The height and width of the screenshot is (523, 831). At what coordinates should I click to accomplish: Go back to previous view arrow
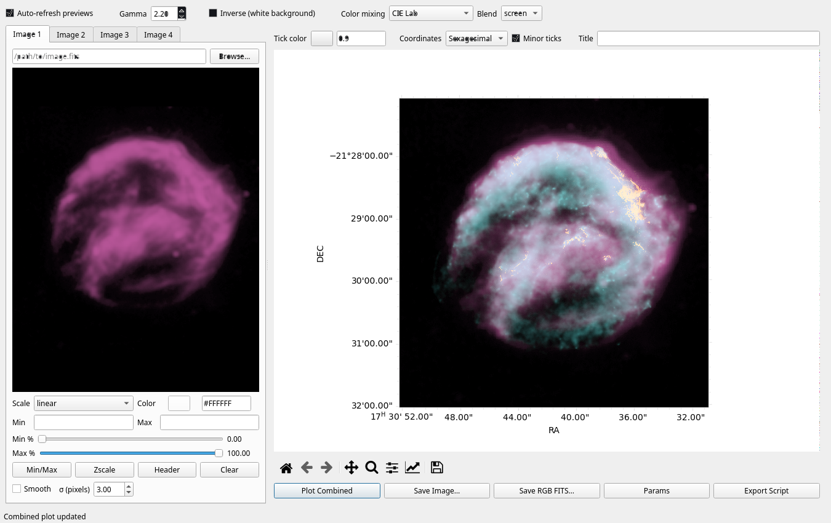click(x=307, y=468)
